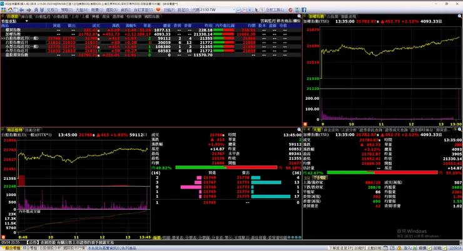Select the 櫃買指數 row
463x251 pixels.
(151, 30)
